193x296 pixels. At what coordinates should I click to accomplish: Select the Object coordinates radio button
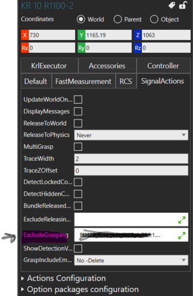point(154,19)
